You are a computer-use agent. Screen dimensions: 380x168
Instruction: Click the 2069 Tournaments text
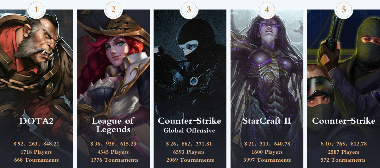click(x=190, y=160)
